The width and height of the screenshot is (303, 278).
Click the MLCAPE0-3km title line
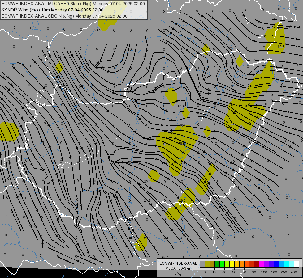click(x=73, y=4)
